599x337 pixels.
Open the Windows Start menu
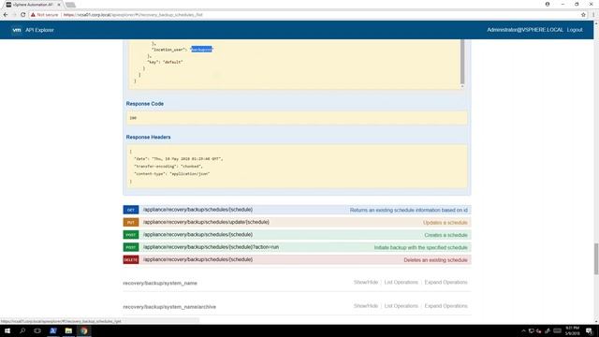7,330
